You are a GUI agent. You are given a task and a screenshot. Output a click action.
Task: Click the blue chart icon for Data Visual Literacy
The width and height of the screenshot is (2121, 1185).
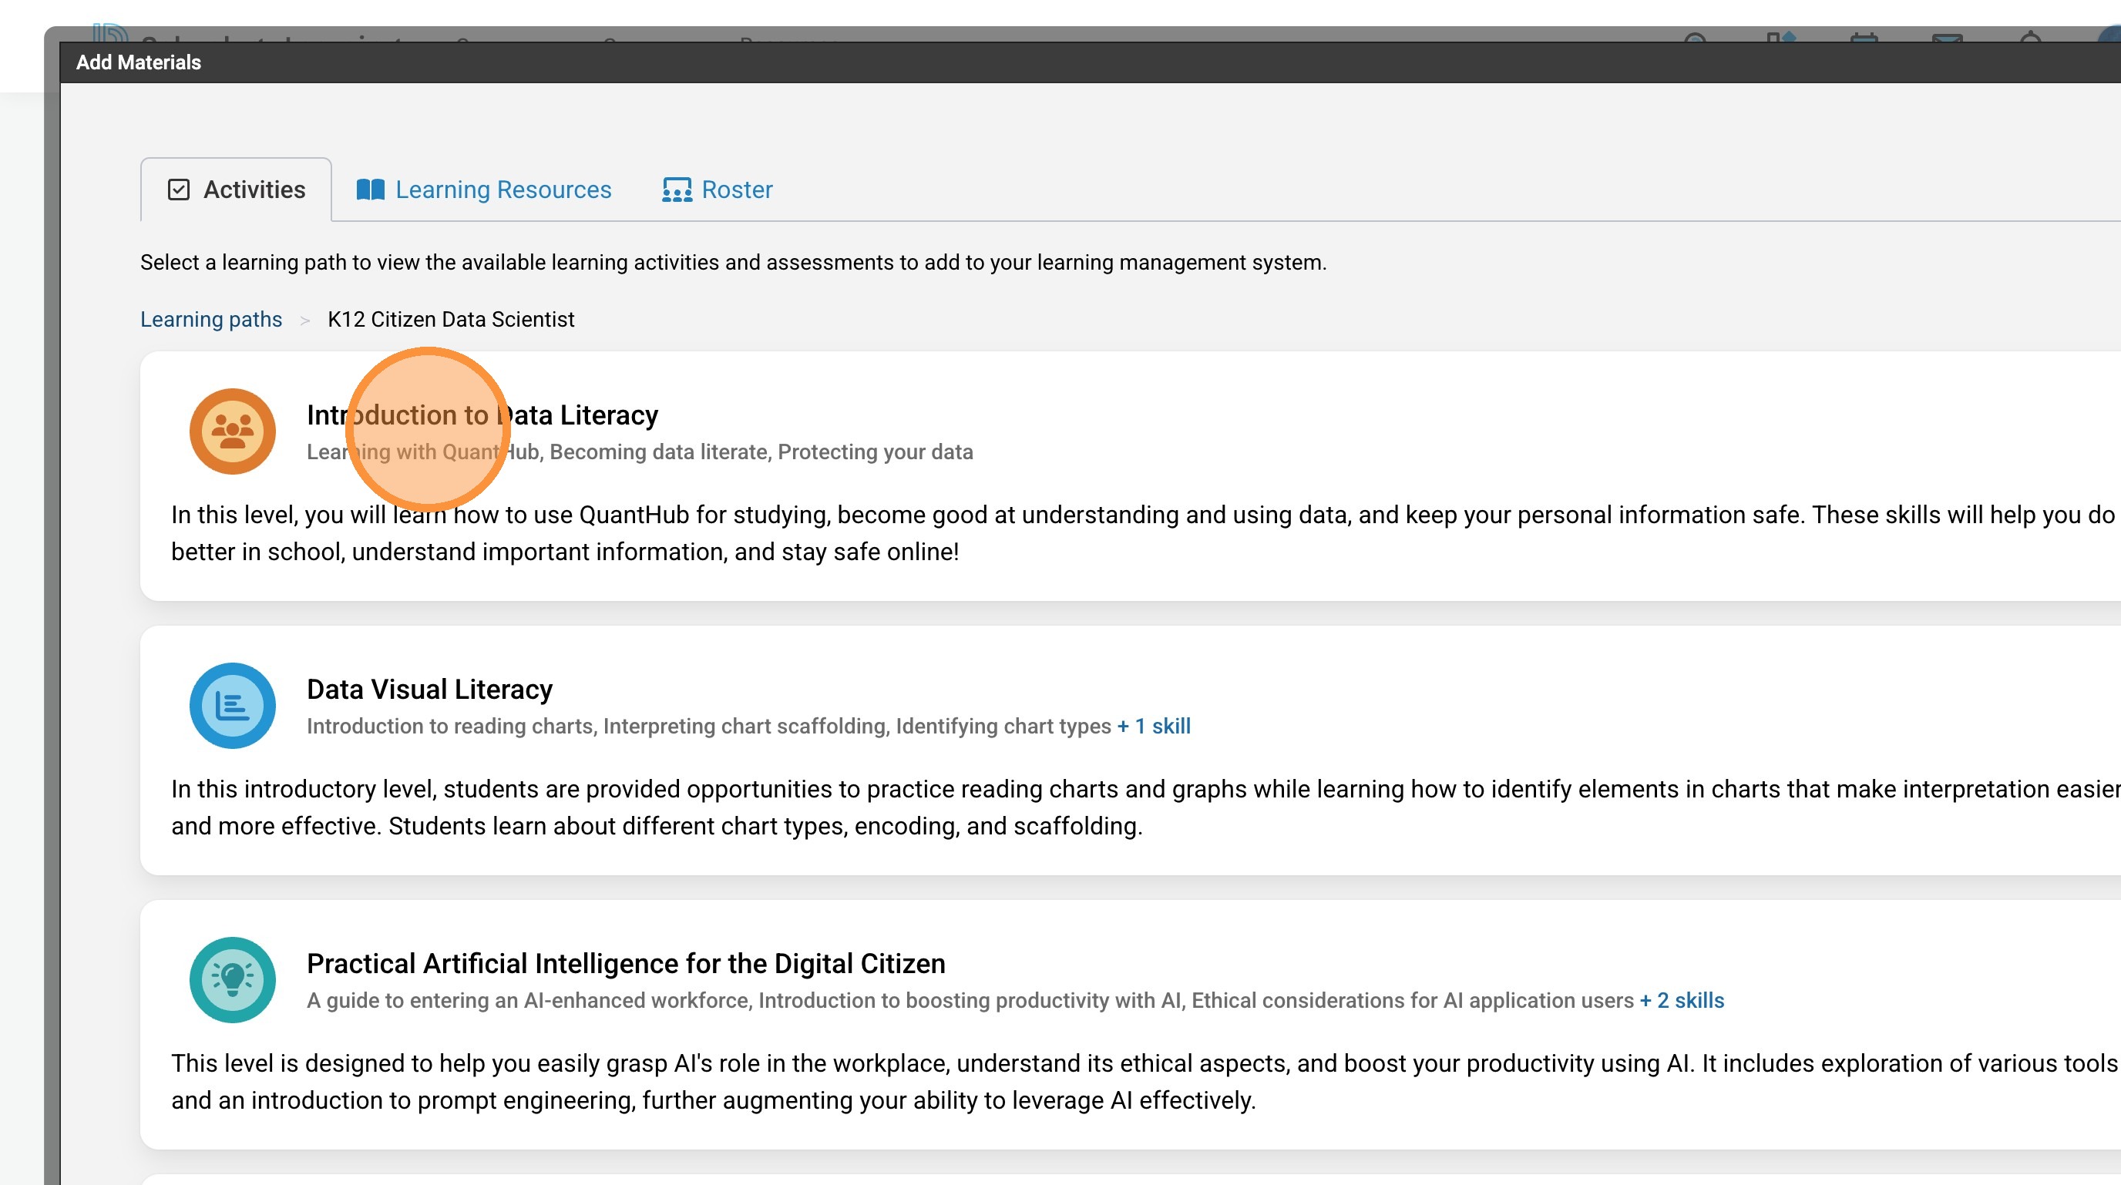point(232,705)
